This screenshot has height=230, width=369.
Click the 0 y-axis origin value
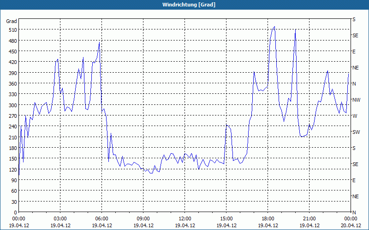(16, 213)
